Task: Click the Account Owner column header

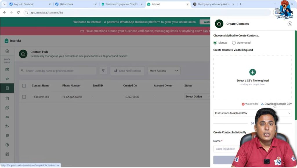Action: click(163, 86)
